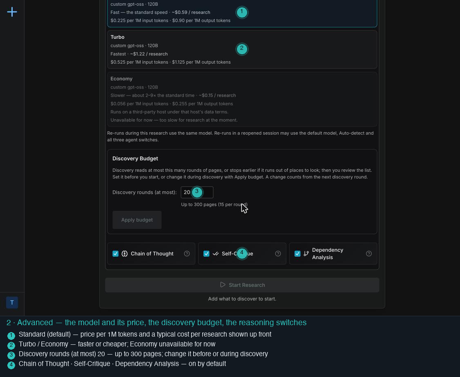This screenshot has width=460, height=377.
Task: Click the '2 · Advanced' caption heading
Action: pyautogui.click(x=156, y=322)
